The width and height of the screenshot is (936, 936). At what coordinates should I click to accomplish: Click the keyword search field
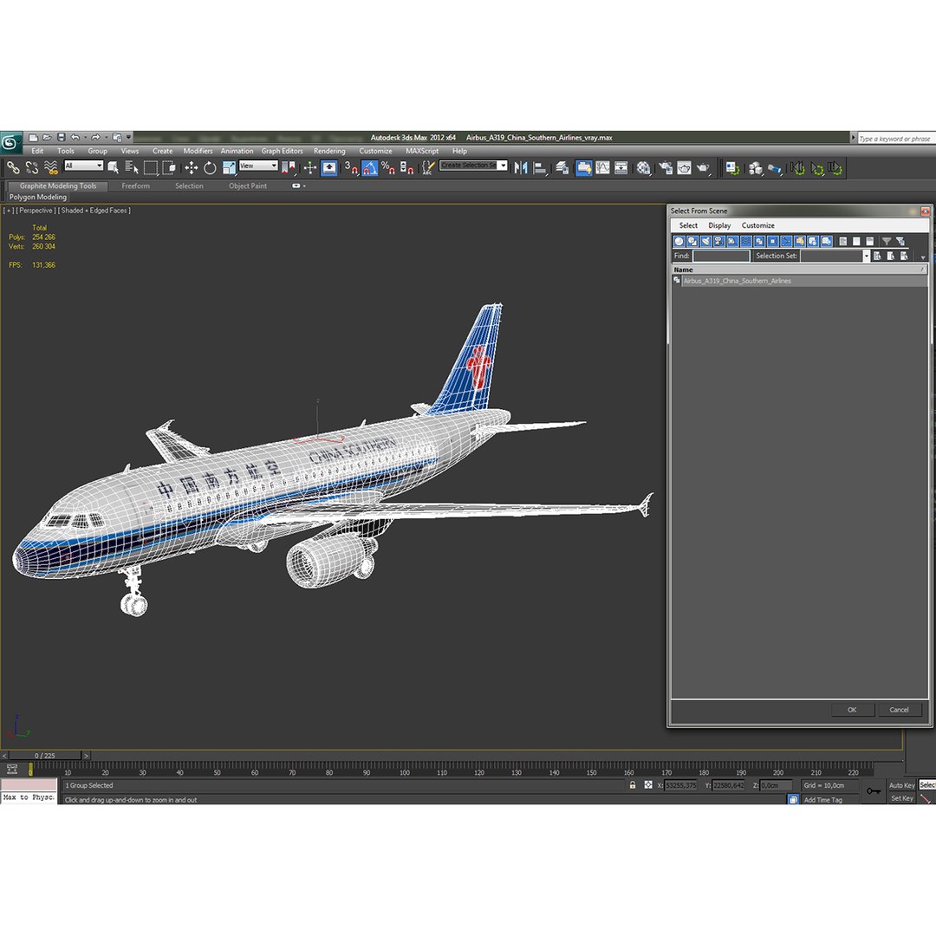(x=895, y=139)
